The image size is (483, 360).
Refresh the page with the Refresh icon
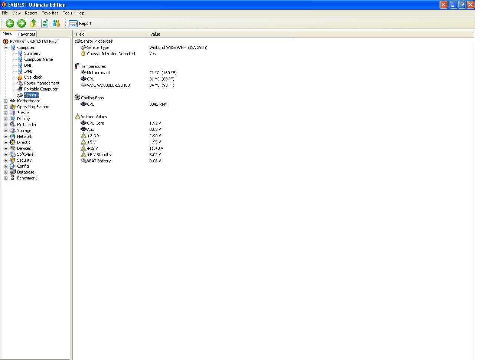point(45,23)
